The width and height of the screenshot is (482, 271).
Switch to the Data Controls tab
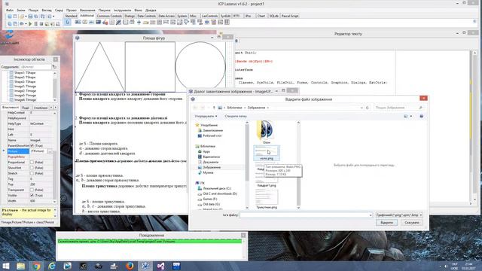146,16
